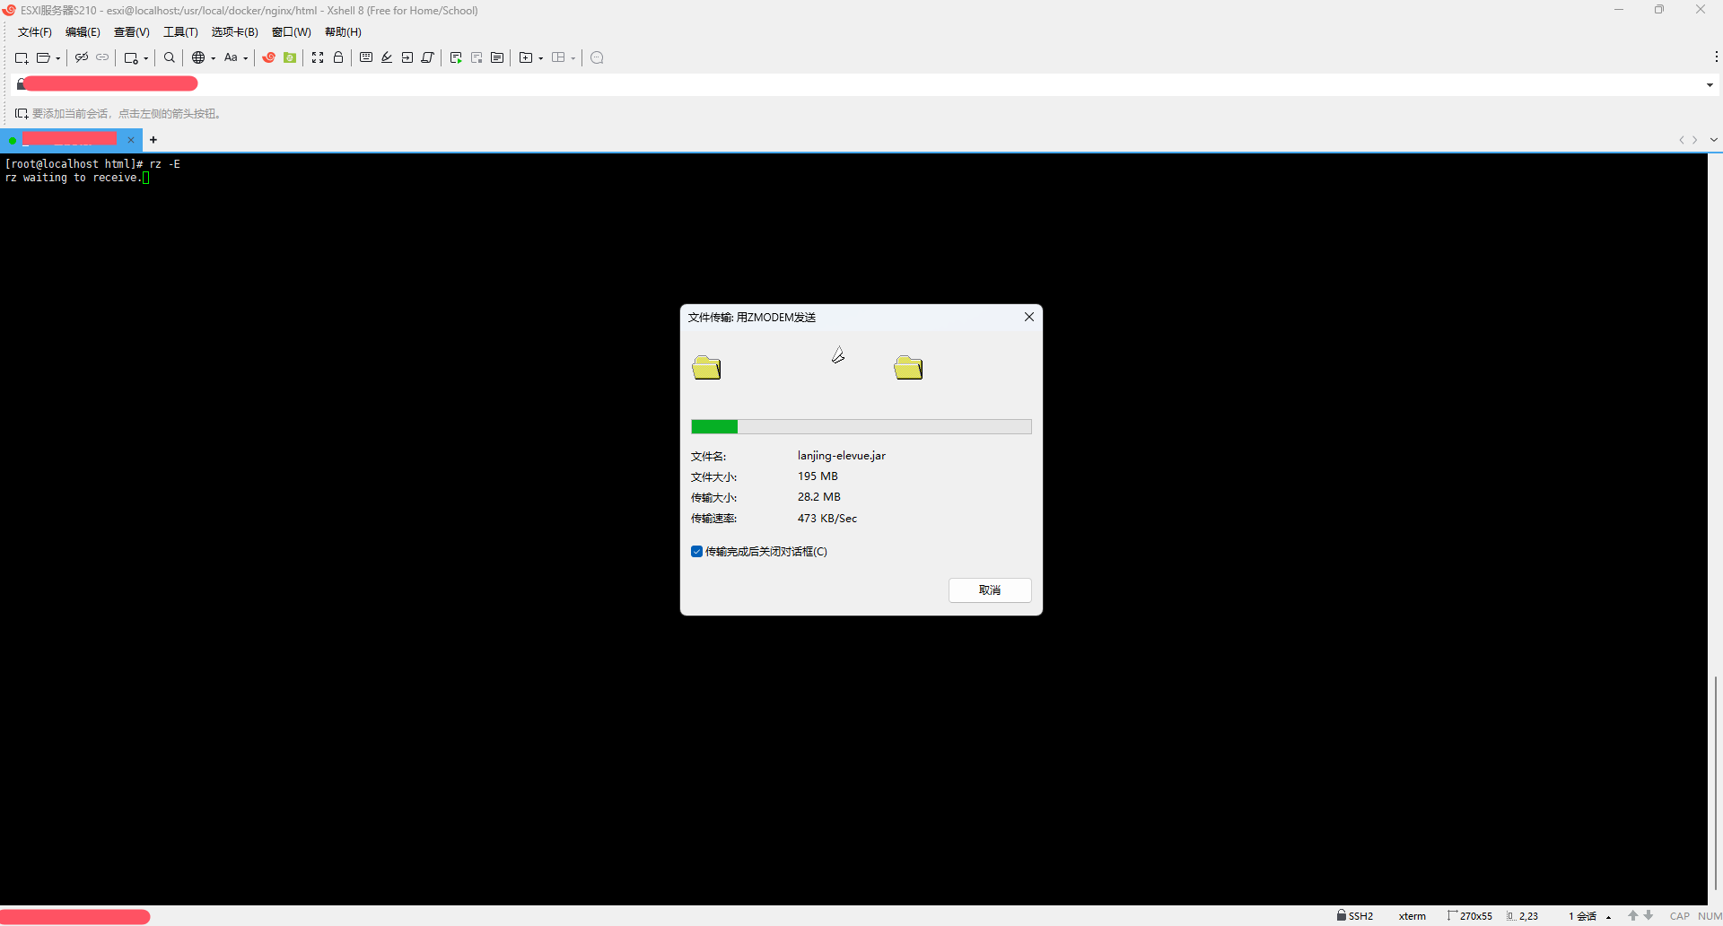This screenshot has height=926, width=1723.
Task: Expand the 1 会话 sessions arrow
Action: pos(1609,917)
